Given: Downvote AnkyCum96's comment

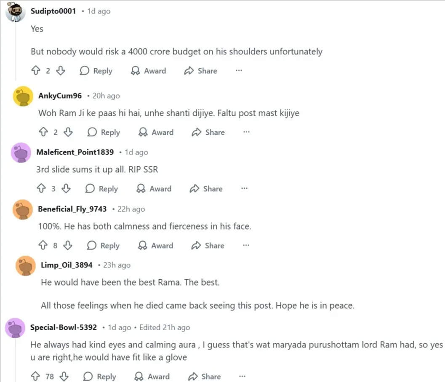Looking at the screenshot, I should [68, 132].
